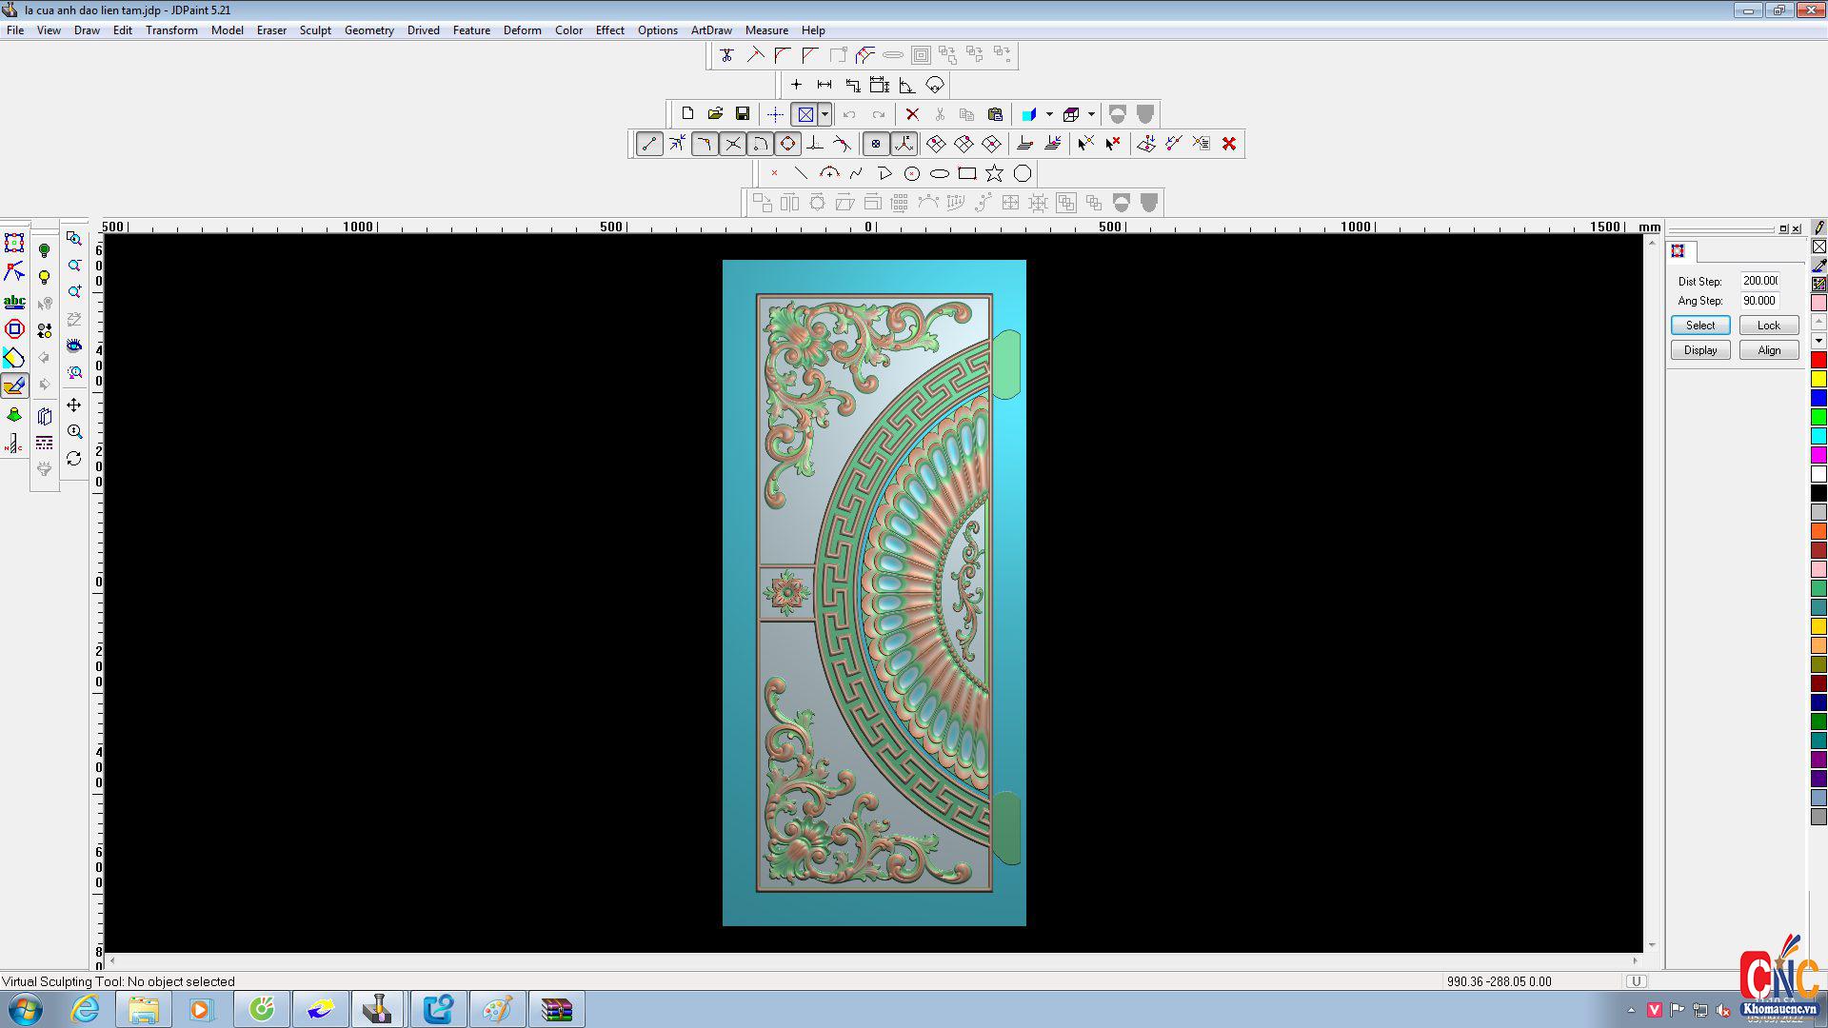Select the rectangle drawing tool
This screenshot has width=1828, height=1028.
(x=967, y=173)
